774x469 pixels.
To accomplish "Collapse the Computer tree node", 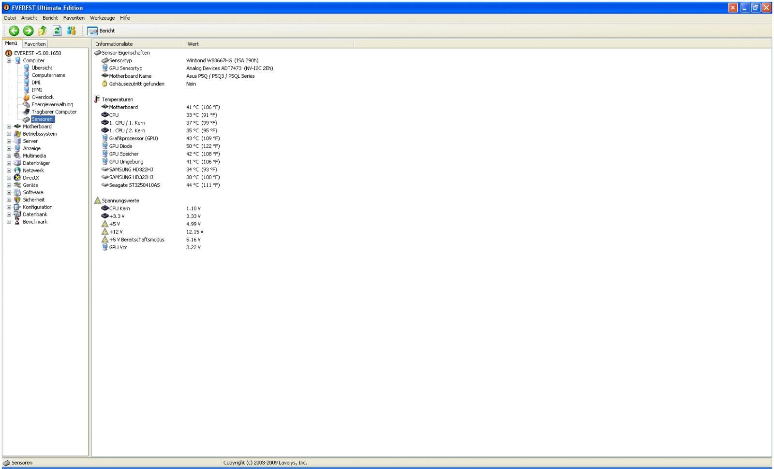I will point(9,61).
